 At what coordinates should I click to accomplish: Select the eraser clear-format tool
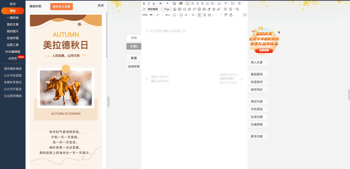pos(209,9)
